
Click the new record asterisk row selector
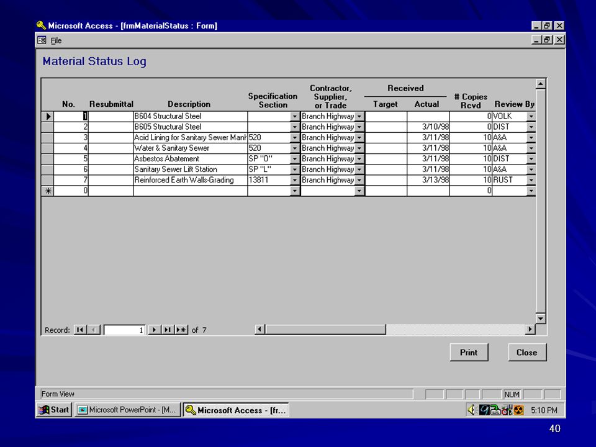48,191
